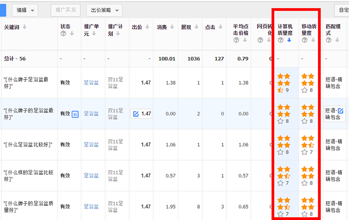Sort by 移动质量度 arrow
The height and width of the screenshot is (220, 349).
pyautogui.click(x=313, y=40)
